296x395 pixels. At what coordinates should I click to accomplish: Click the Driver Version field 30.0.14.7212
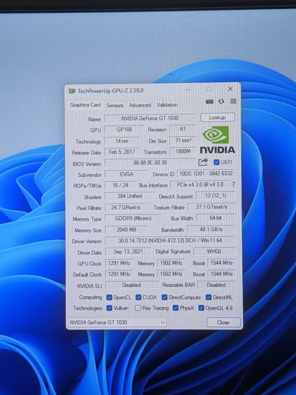pos(170,240)
